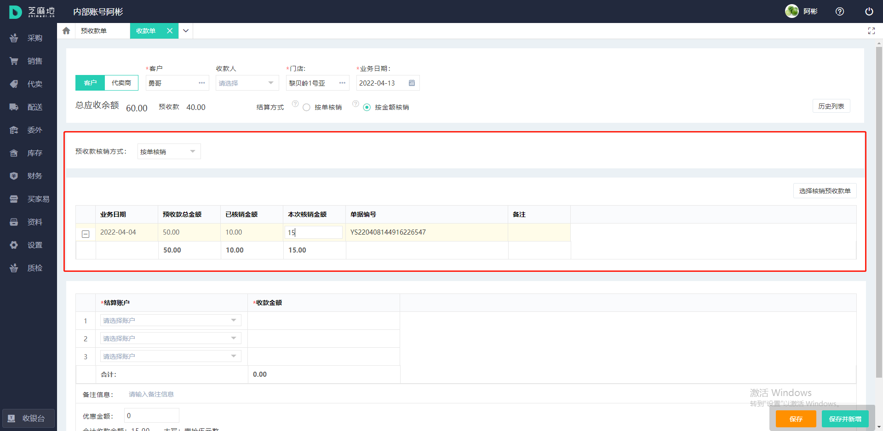The image size is (883, 431).
Task: Open the 设置 settings gear icon
Action: (x=14, y=245)
